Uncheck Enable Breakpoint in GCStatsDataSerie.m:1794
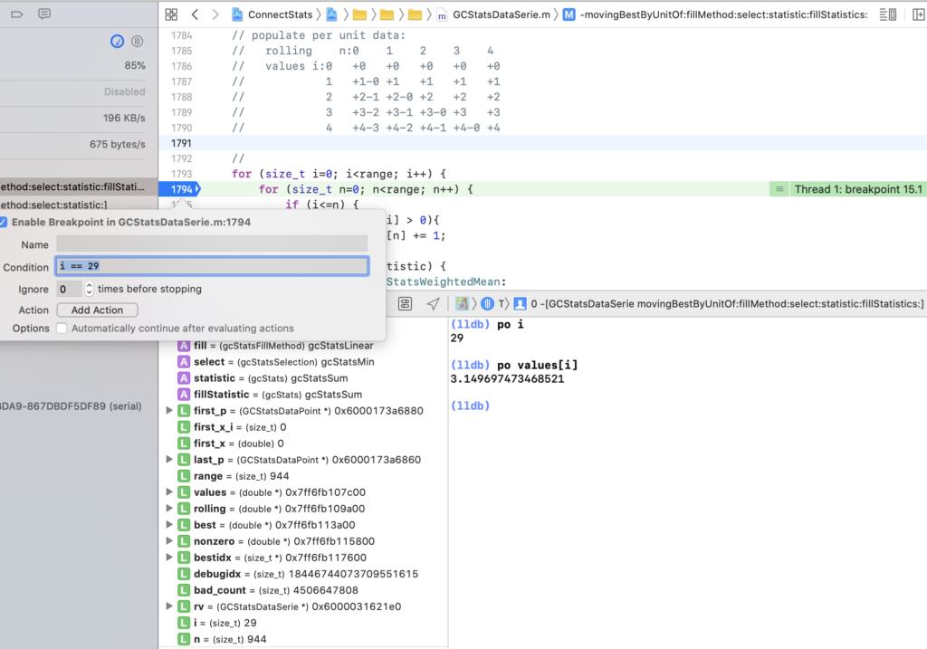This screenshot has height=649, width=927. pos(5,222)
